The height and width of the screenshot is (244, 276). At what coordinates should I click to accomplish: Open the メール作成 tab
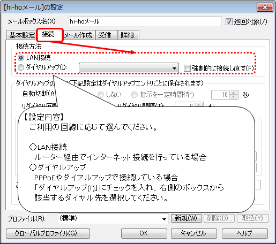point(78,35)
